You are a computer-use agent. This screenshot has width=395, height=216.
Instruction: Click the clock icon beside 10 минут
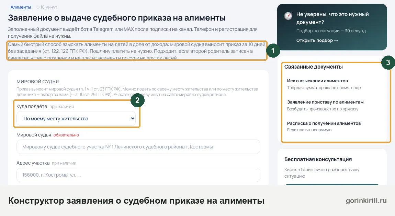coord(38,7)
